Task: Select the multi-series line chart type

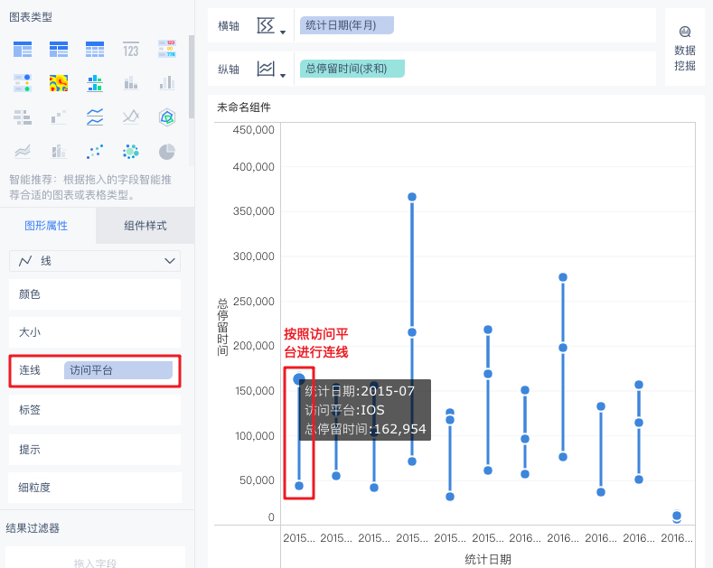Action: tap(131, 117)
